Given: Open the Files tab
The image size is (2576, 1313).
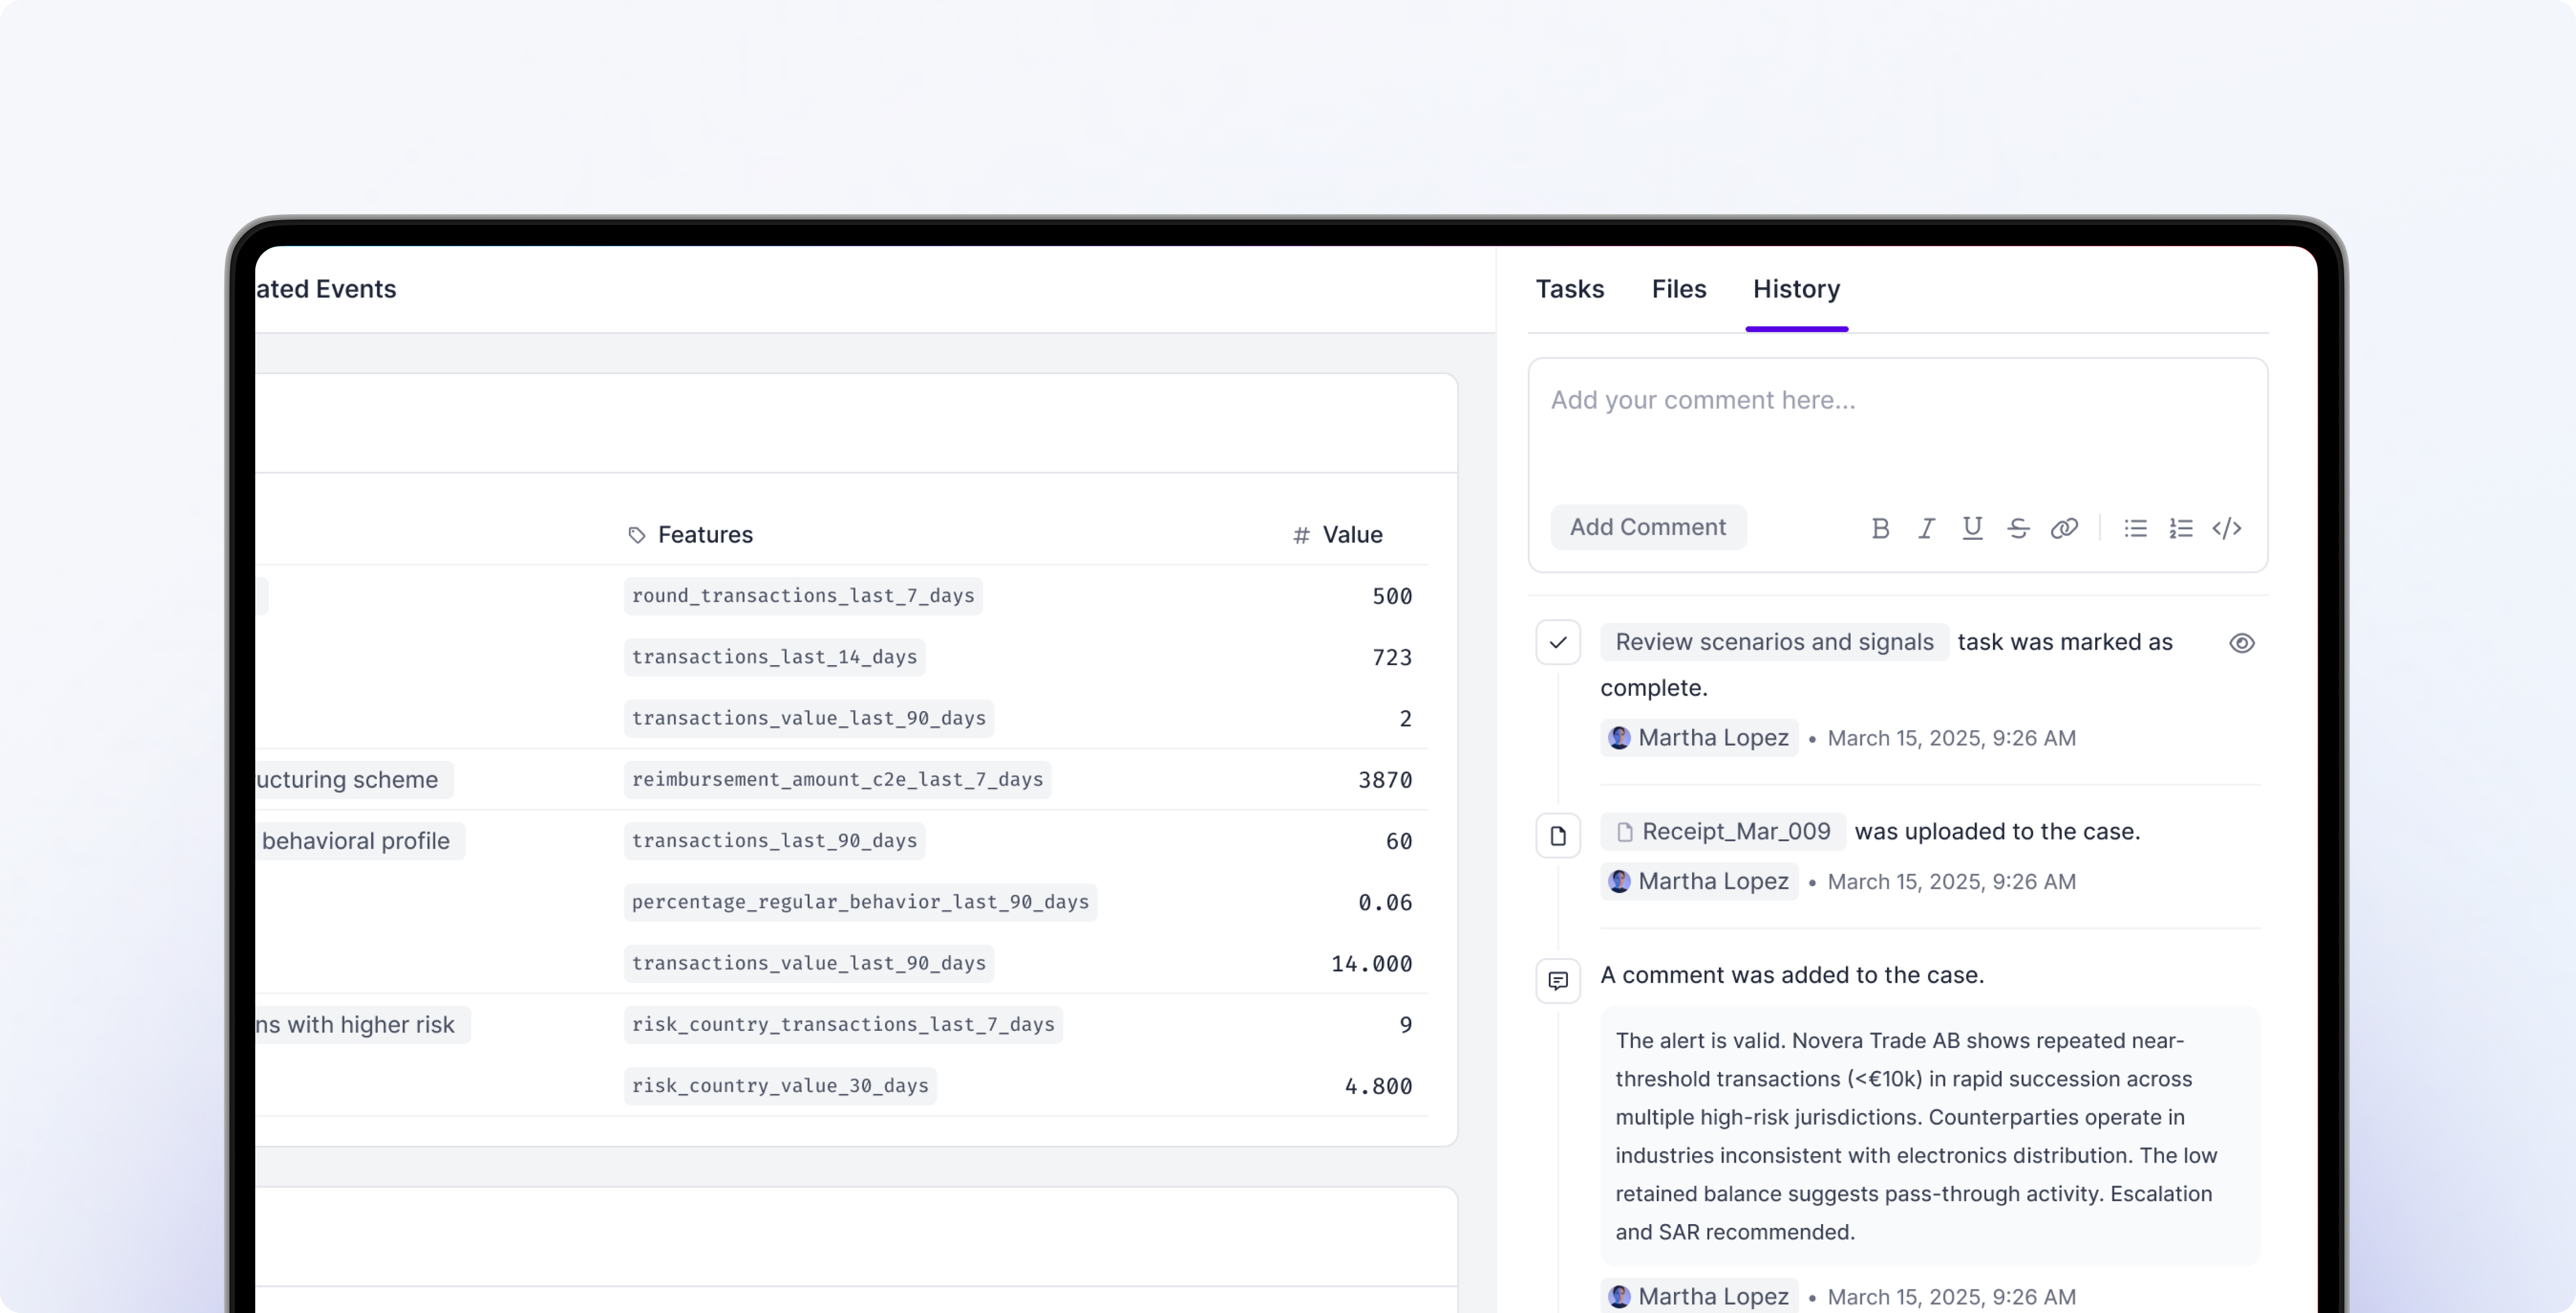Looking at the screenshot, I should click(x=1678, y=289).
